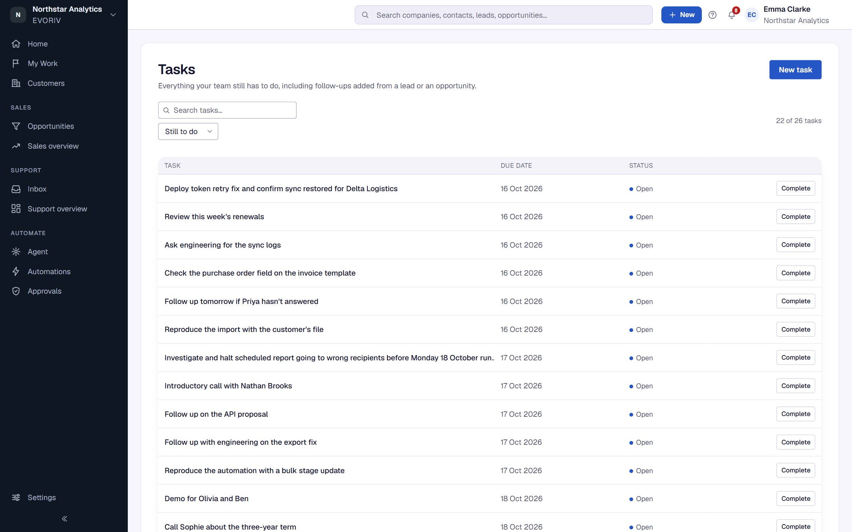Open Investigate and halt scheduled report task
This screenshot has height=532, width=852.
(x=329, y=358)
